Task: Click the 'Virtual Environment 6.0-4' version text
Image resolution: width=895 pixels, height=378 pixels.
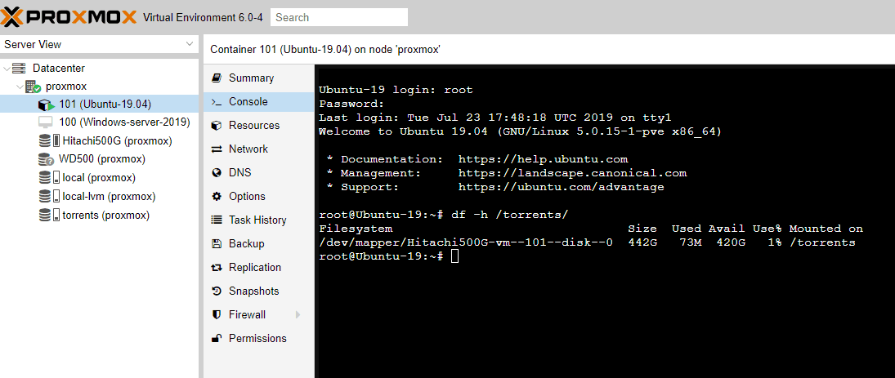Action: [203, 17]
